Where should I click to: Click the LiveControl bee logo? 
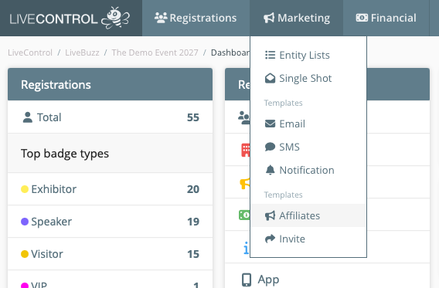pos(115,18)
